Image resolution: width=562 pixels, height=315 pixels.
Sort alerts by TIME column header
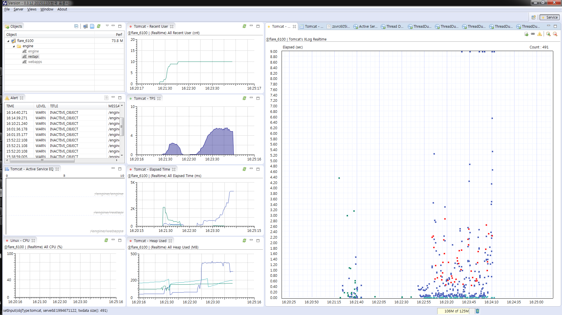[19, 106]
